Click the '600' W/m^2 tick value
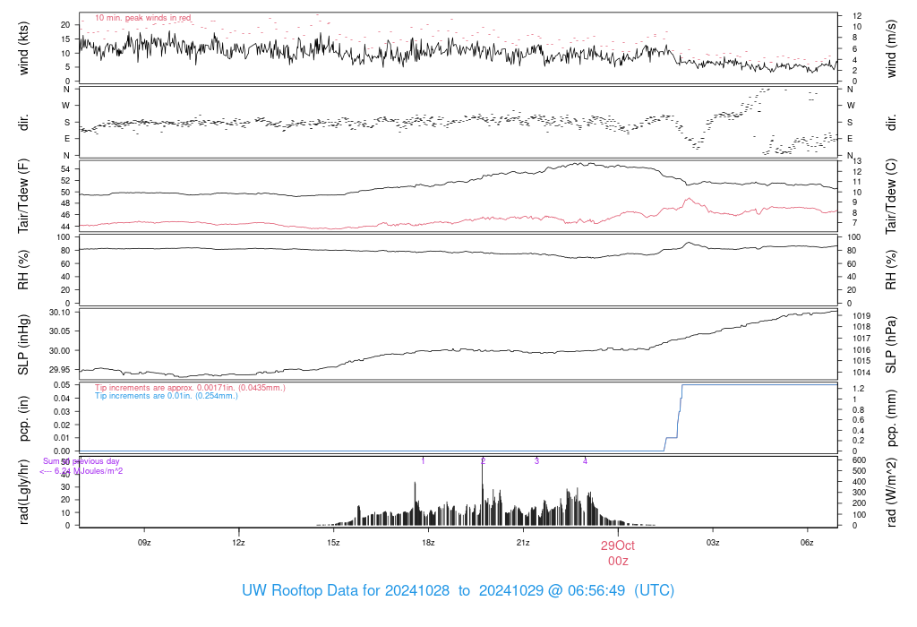Screen dimensions: 917x627 [859, 460]
